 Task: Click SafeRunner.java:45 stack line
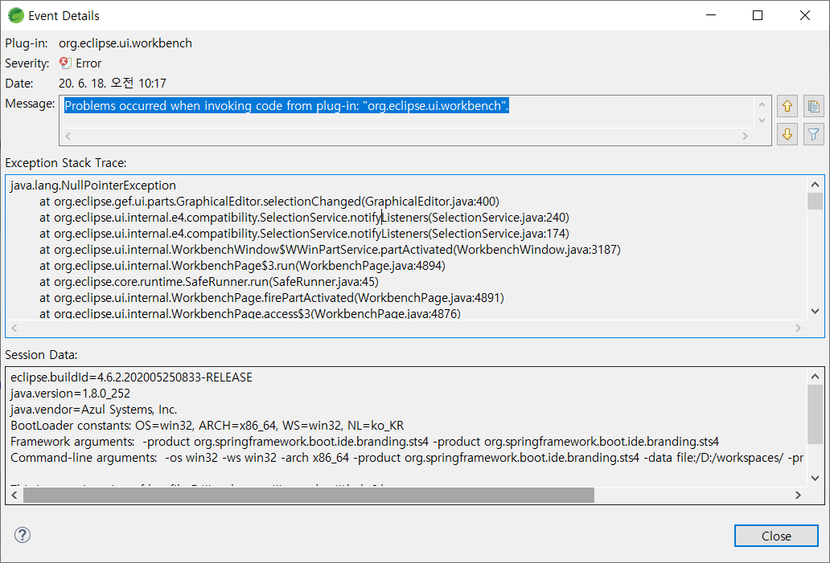208,281
